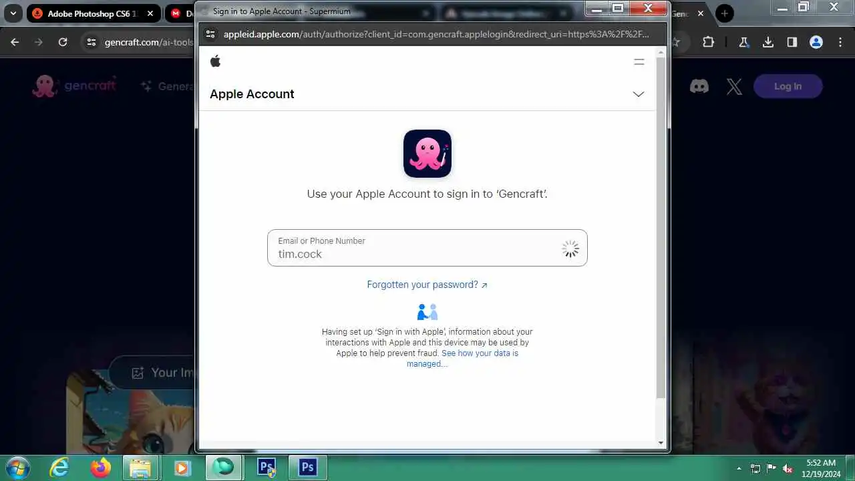The height and width of the screenshot is (481, 855).
Task: Expand the Apple Account chevron
Action: pos(639,94)
